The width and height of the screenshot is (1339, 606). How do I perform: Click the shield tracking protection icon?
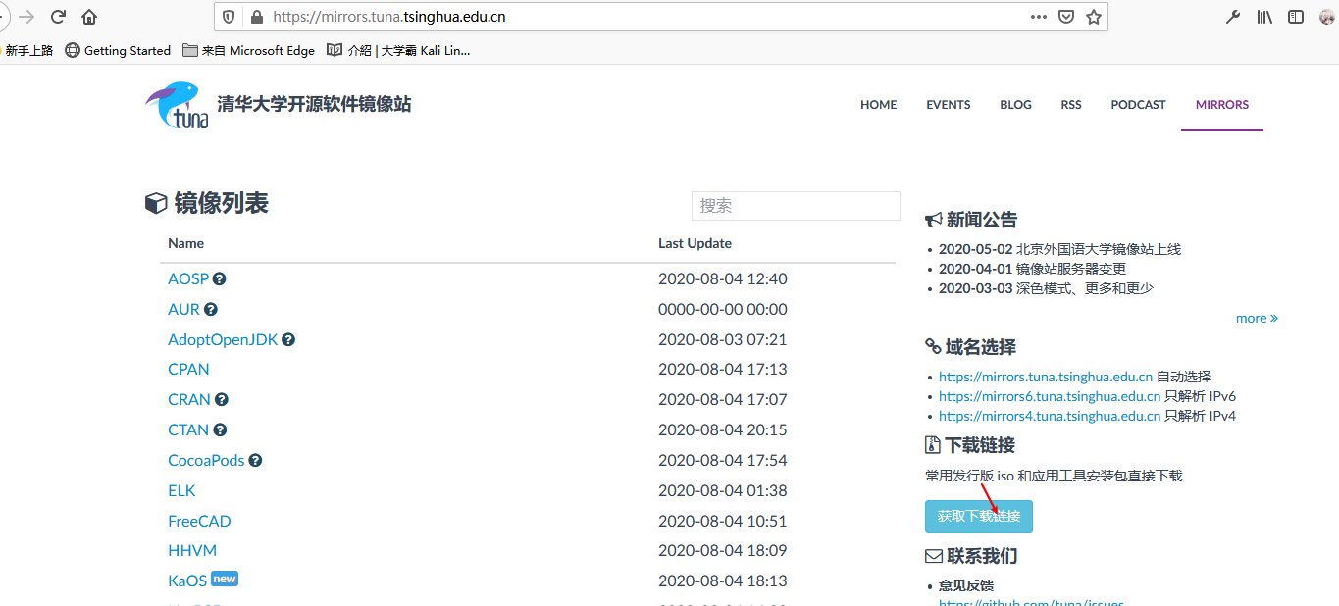(230, 17)
